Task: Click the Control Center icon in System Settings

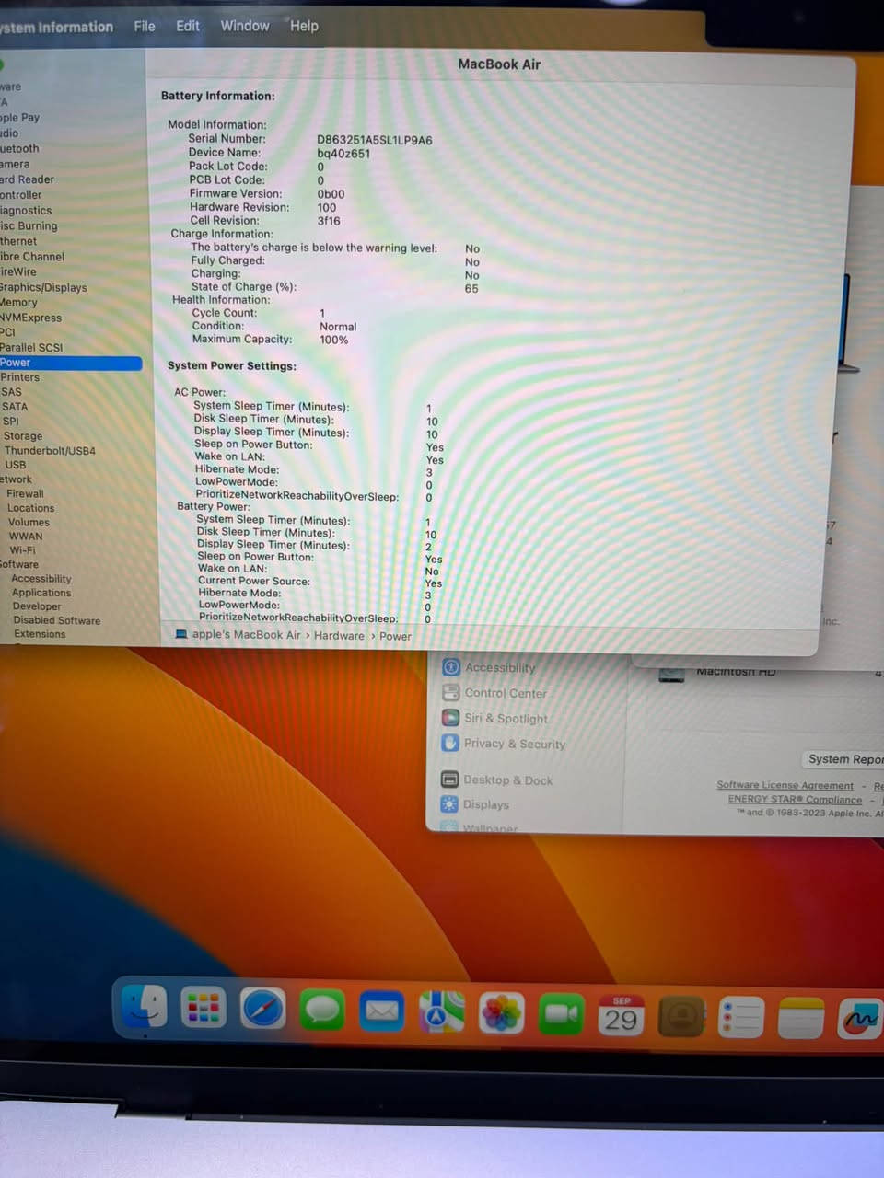Action: point(450,692)
